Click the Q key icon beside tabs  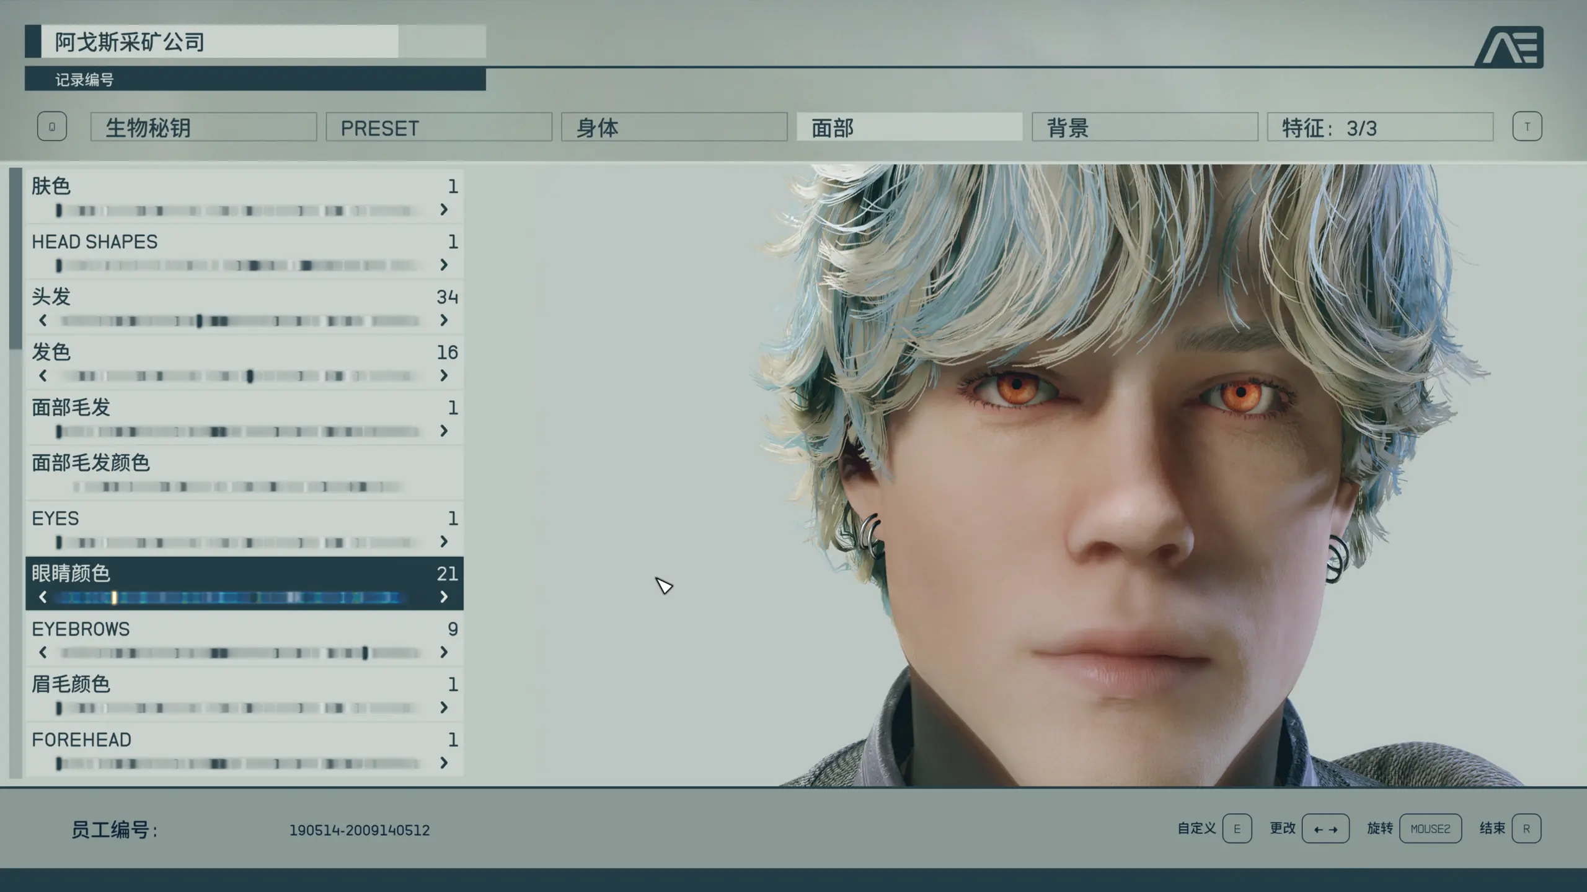click(52, 127)
